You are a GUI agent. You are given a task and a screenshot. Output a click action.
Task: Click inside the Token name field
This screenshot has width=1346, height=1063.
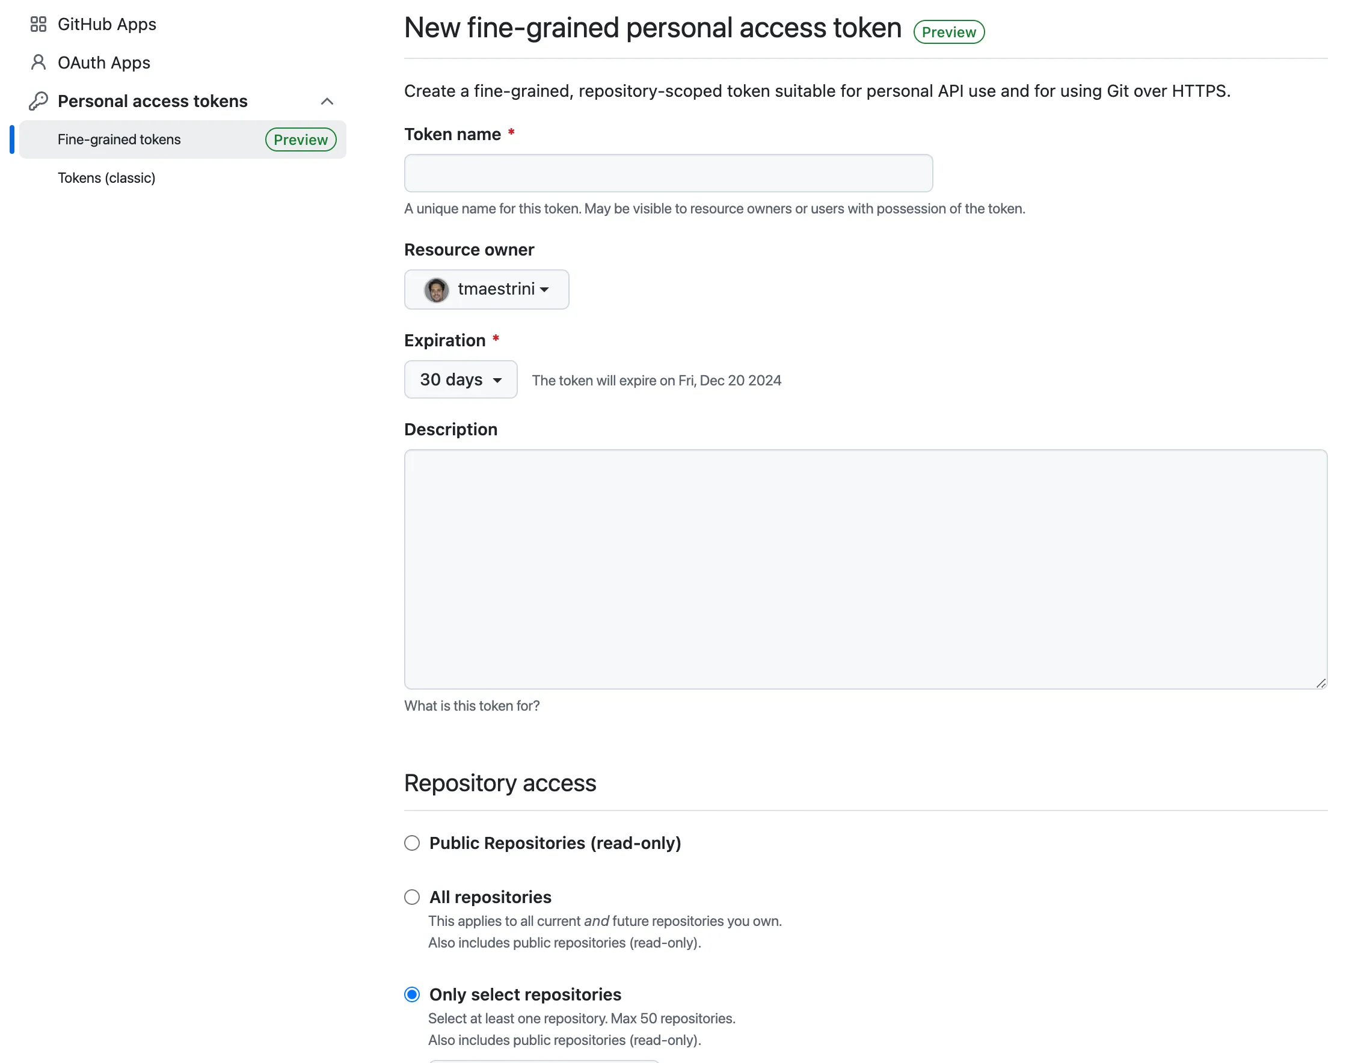click(668, 173)
